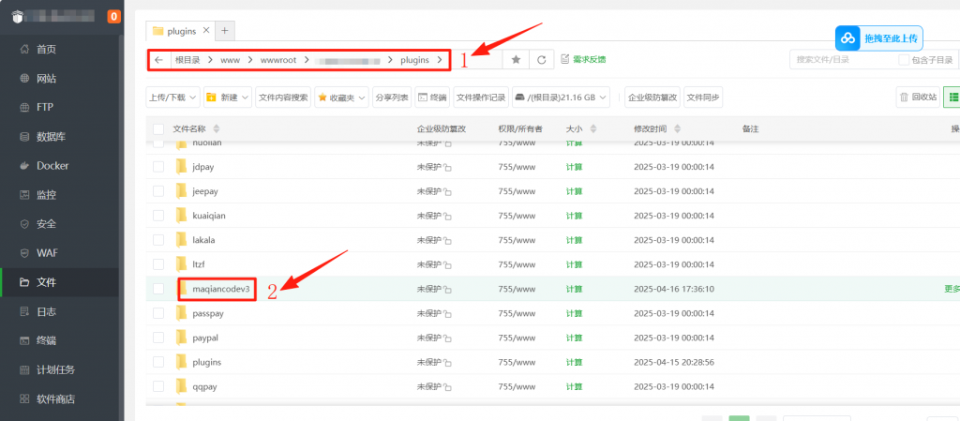This screenshot has height=421, width=960.
Task: Open the maqiancodev3 folder
Action: [x=221, y=289]
